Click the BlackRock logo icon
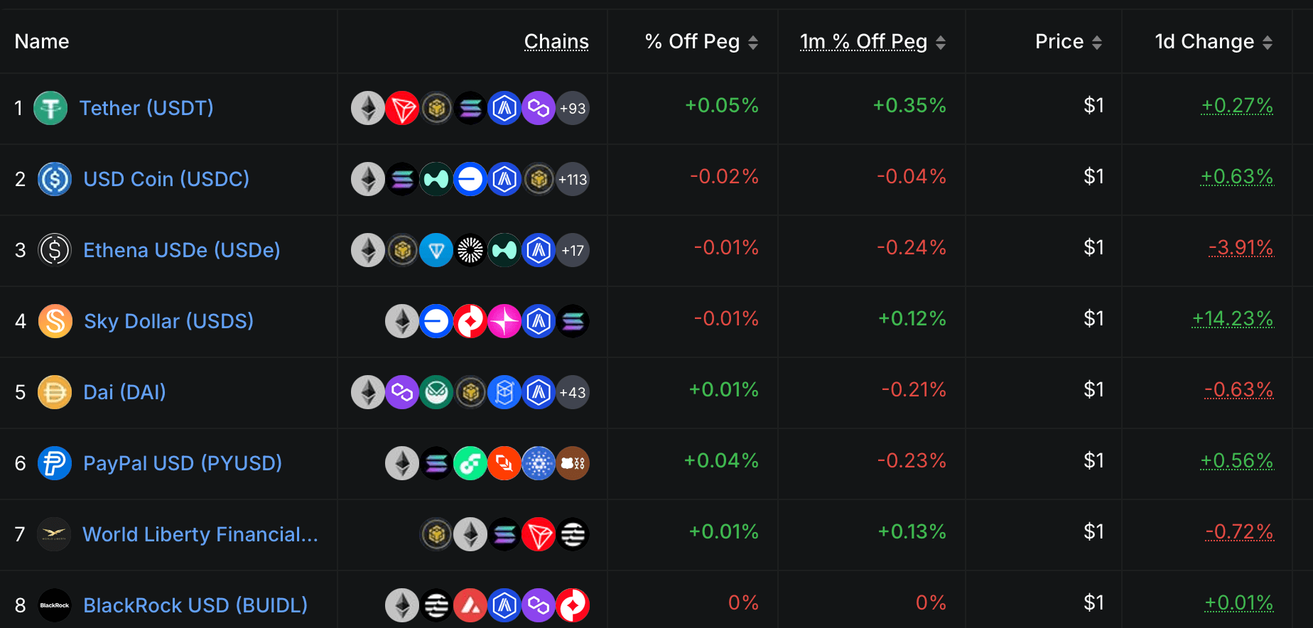The height and width of the screenshot is (628, 1313). 55,605
